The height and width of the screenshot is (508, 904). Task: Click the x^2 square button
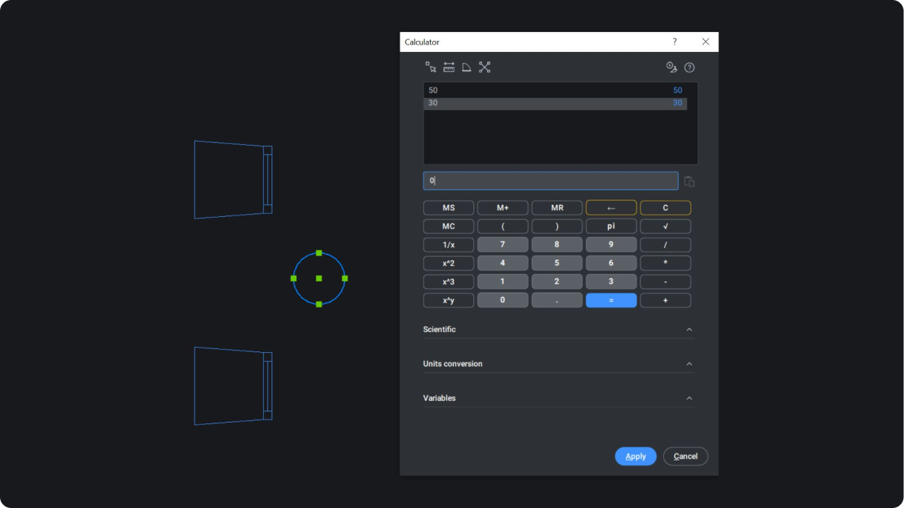tap(449, 264)
